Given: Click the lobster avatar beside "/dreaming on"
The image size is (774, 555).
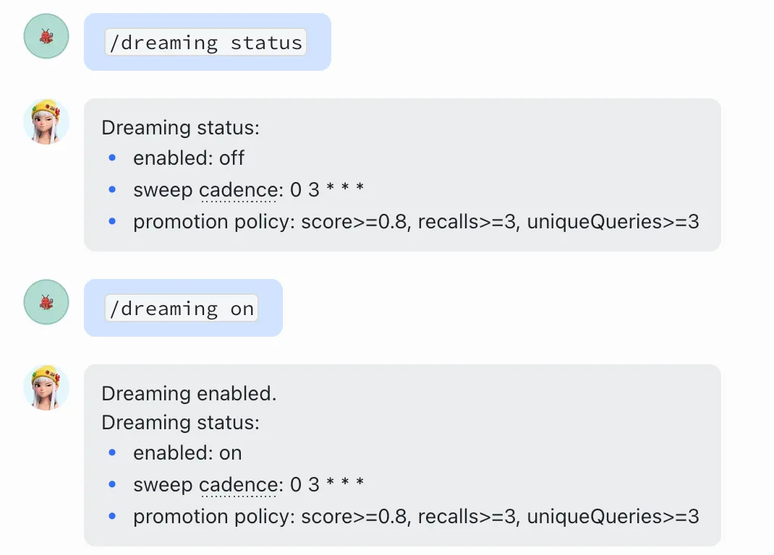Looking at the screenshot, I should tap(46, 302).
